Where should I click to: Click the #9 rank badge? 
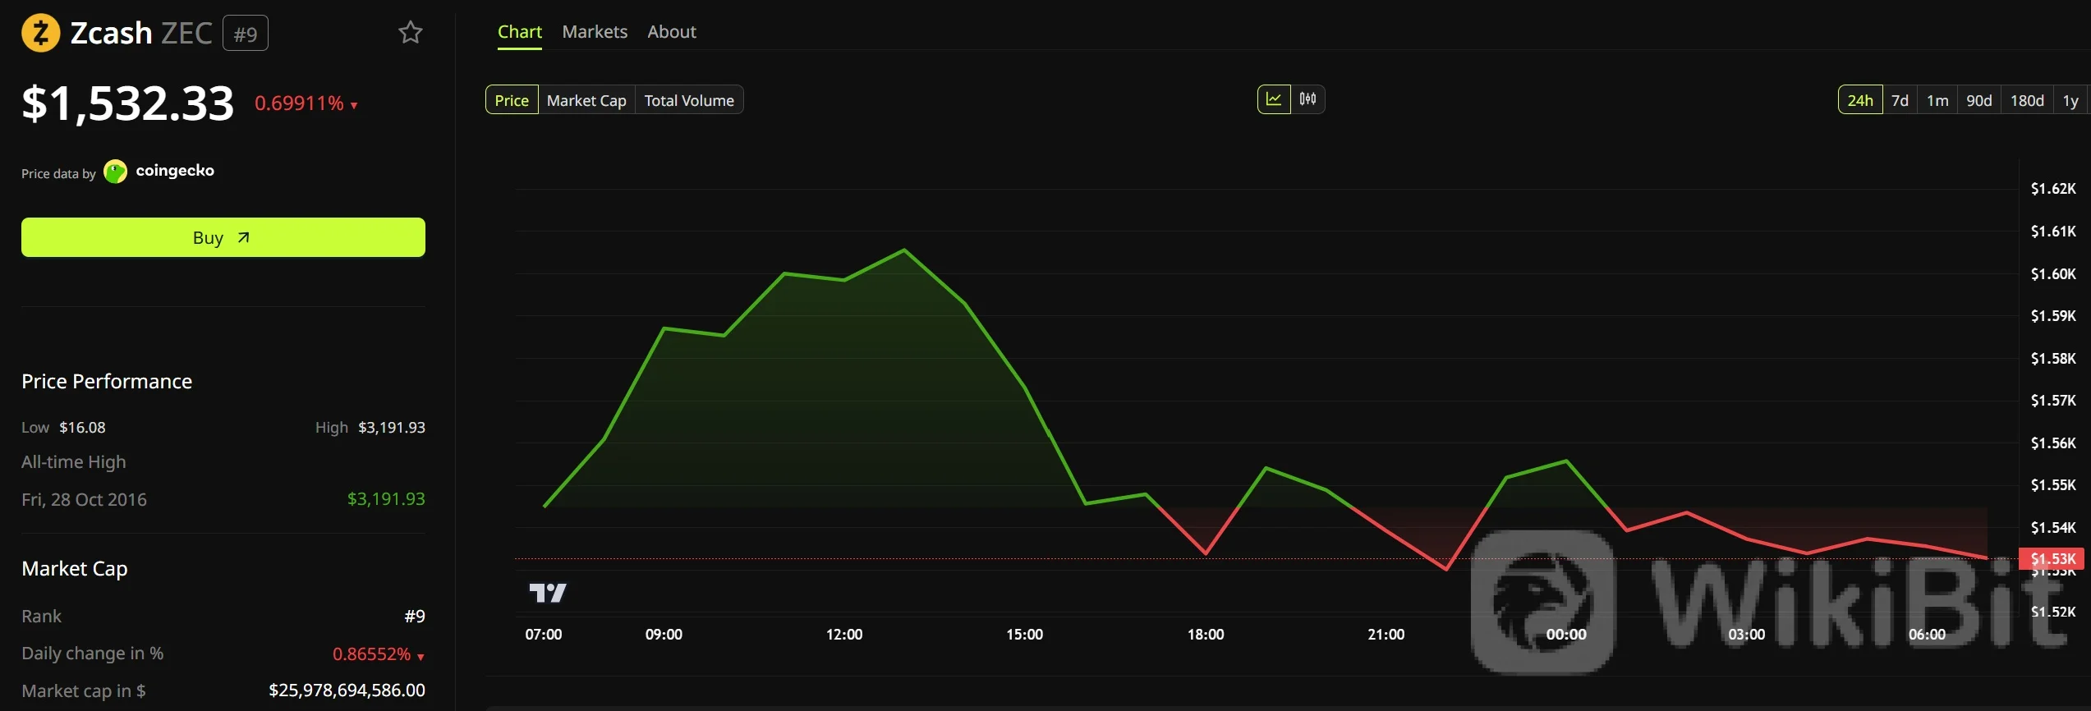click(246, 34)
